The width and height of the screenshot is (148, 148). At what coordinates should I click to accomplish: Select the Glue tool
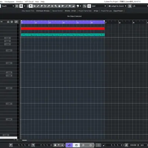(48, 6)
